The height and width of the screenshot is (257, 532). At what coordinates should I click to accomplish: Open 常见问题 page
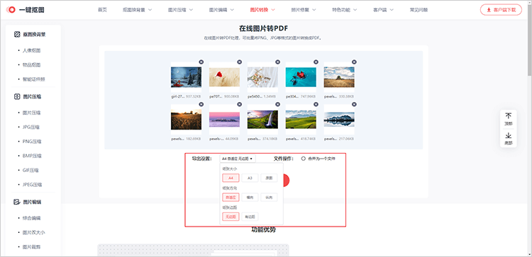[419, 10]
